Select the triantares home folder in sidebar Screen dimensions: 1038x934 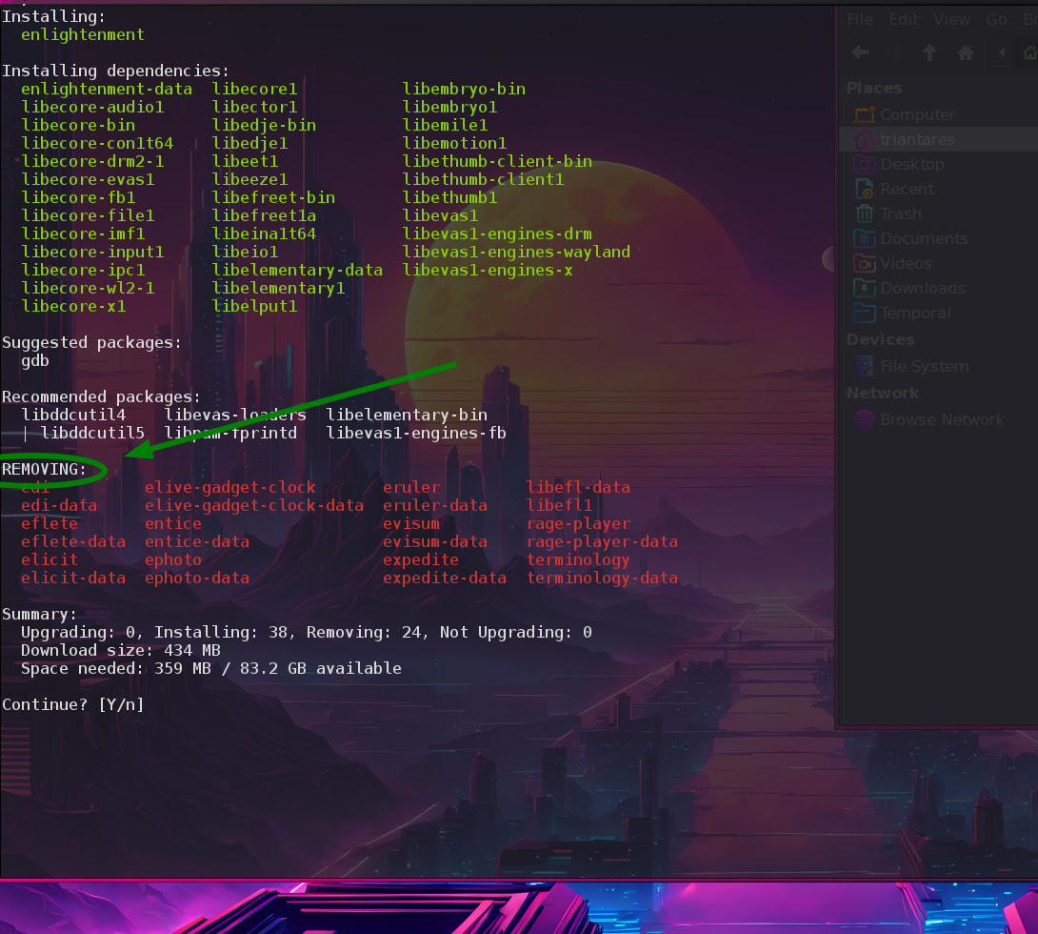(x=916, y=139)
